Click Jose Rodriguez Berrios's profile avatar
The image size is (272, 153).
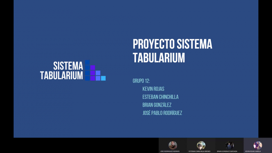(173, 145)
